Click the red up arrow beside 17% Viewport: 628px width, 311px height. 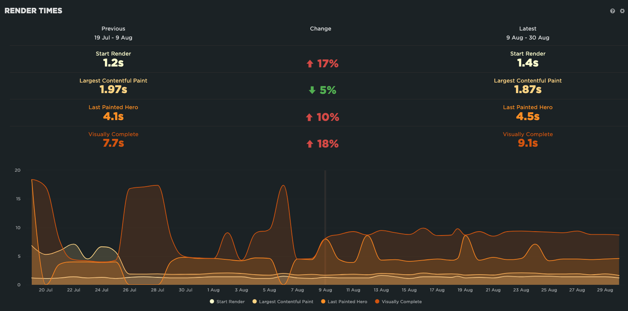(x=310, y=64)
